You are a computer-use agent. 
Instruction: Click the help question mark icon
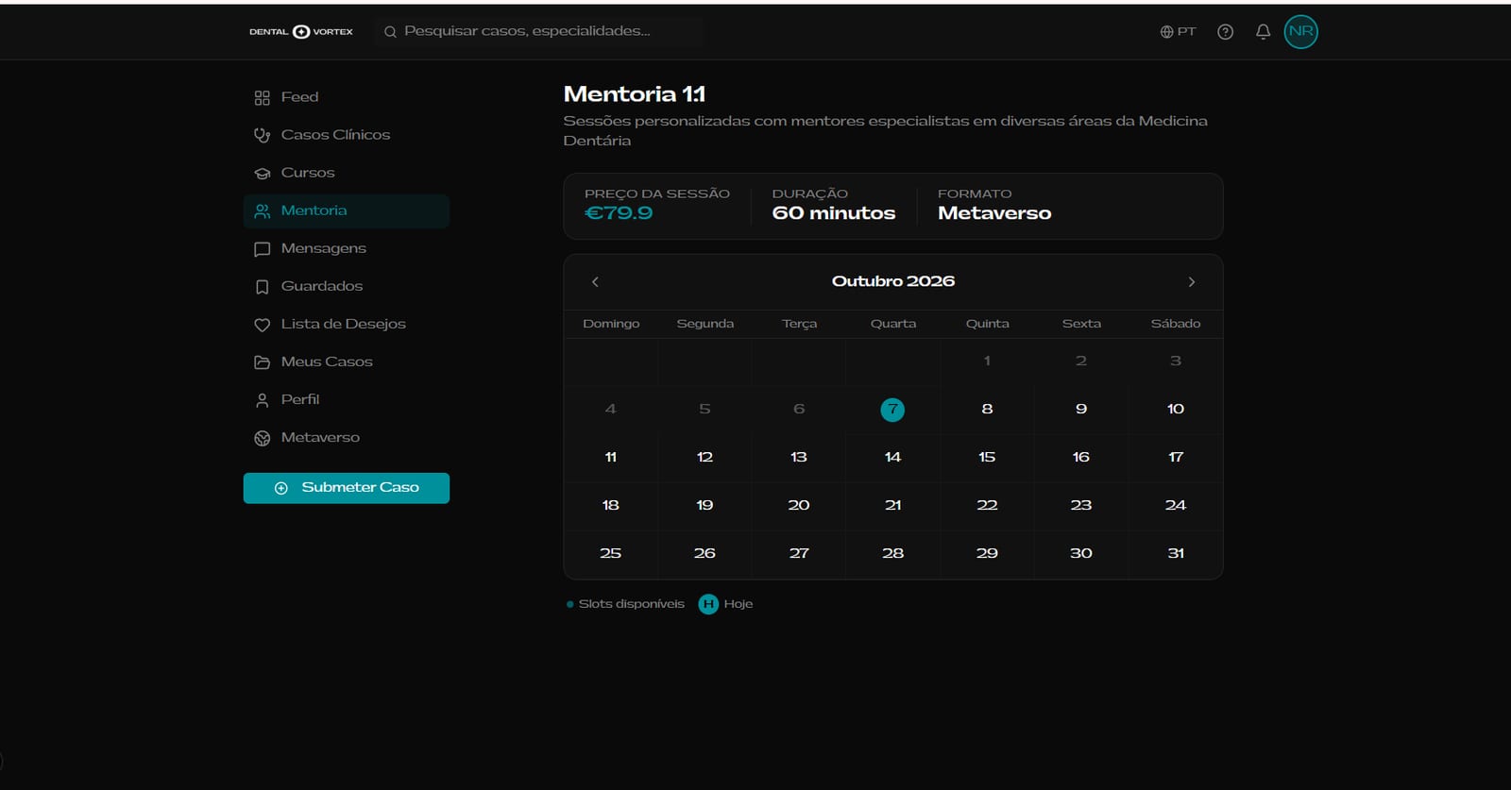[1225, 31]
